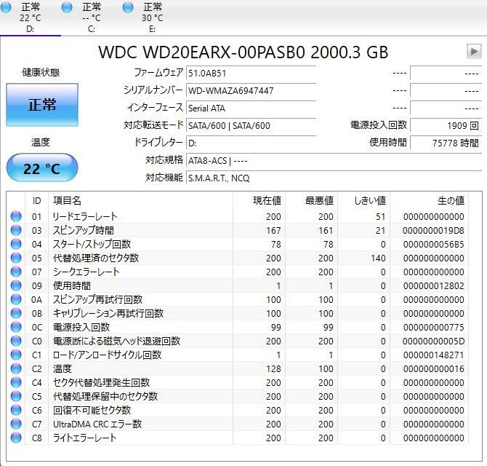This screenshot has height=466, width=487.
Task: Select the 電源断による磁気ヘッド退避回数 attribute name
Action: [116, 341]
